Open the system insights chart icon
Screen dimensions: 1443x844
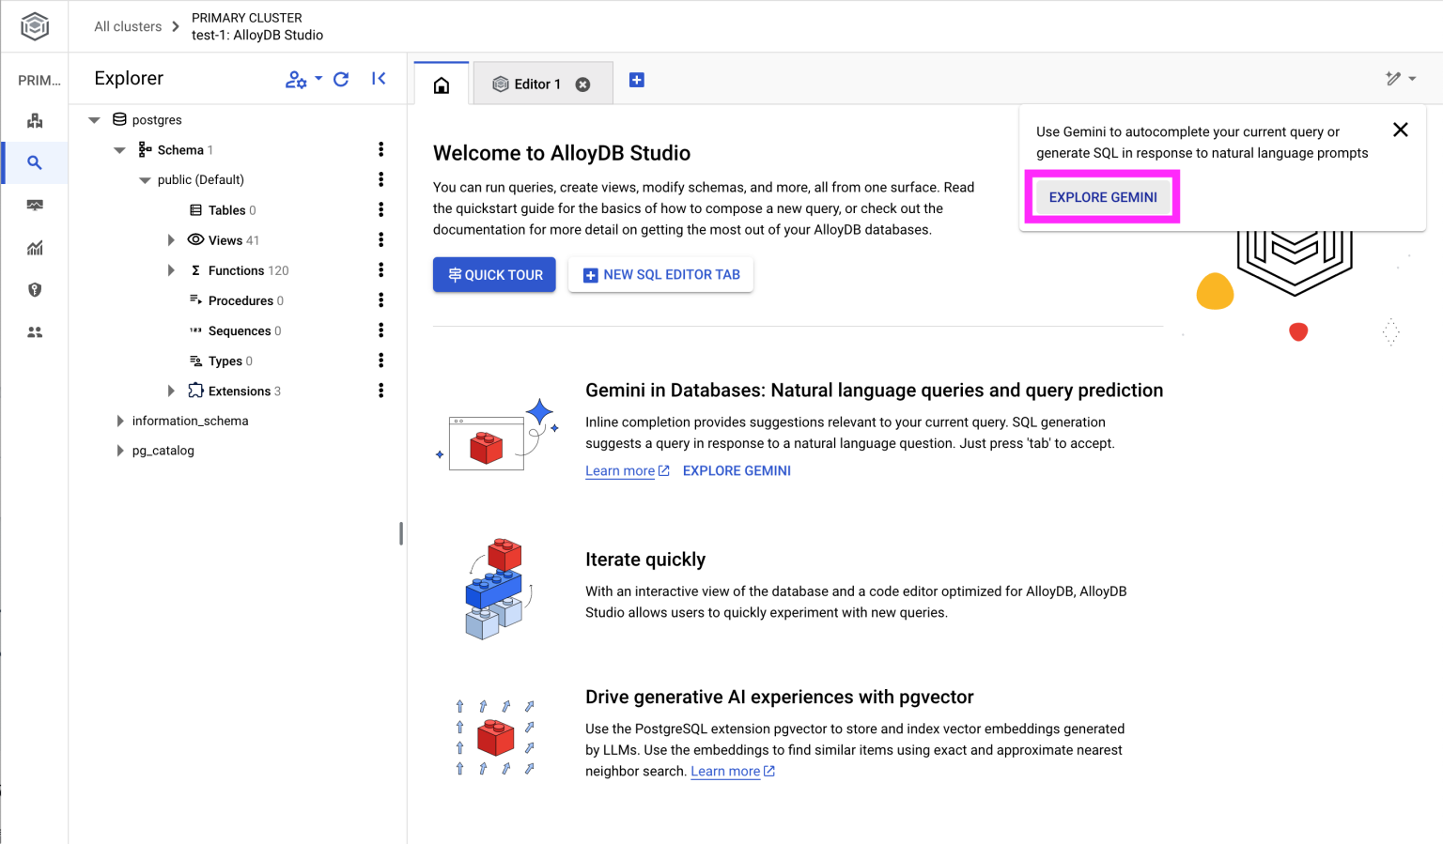pos(34,247)
